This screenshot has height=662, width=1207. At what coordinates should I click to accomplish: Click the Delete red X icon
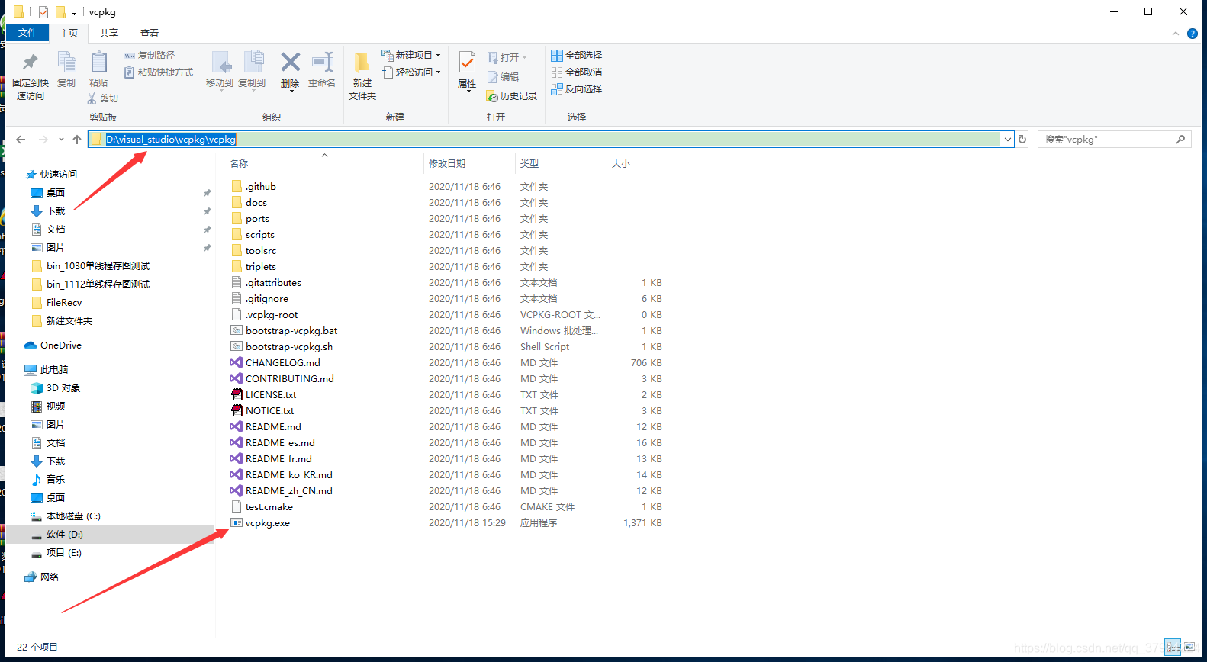click(x=290, y=63)
